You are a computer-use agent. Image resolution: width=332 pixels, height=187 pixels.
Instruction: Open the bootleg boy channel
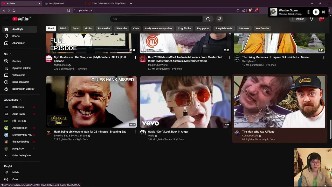[x=19, y=142]
